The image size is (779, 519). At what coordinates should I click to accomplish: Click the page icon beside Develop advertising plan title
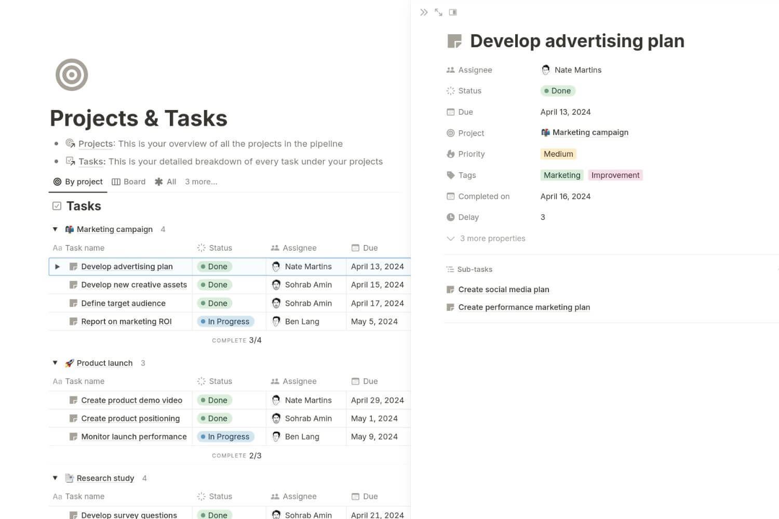coord(454,41)
